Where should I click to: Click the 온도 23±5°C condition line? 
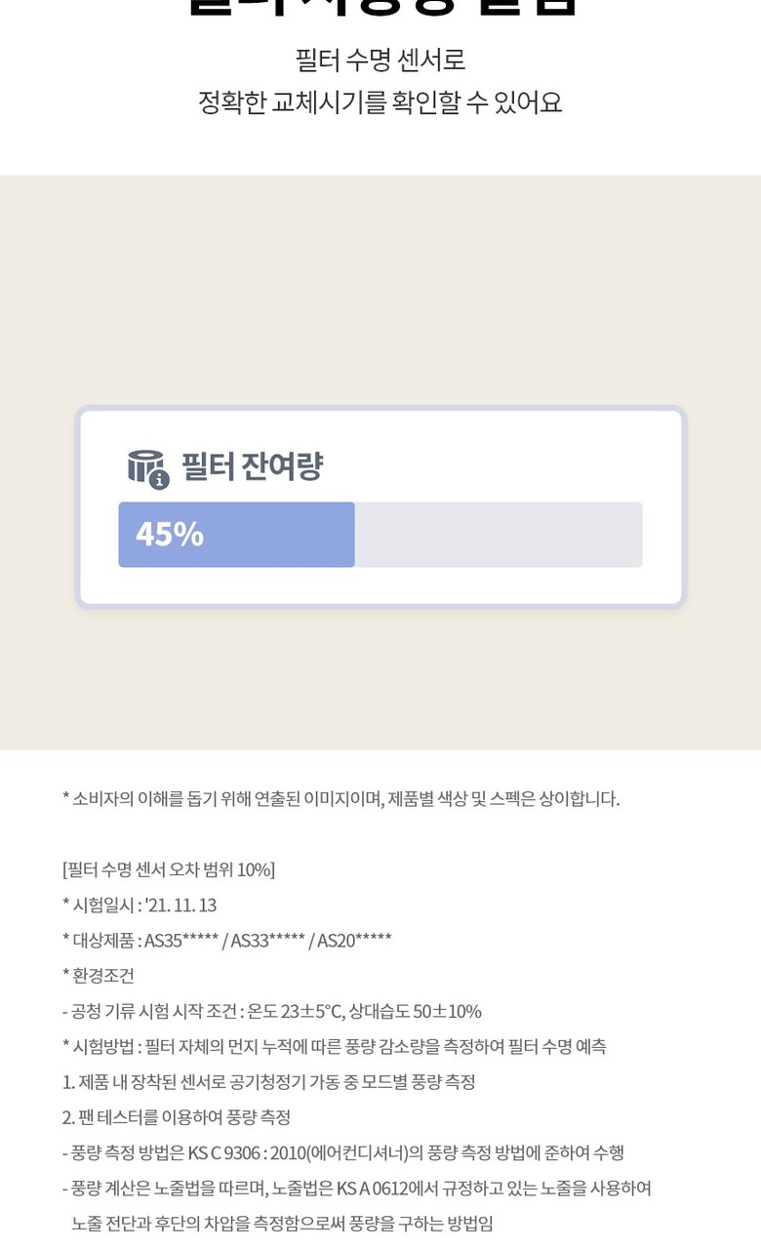[x=272, y=1012]
